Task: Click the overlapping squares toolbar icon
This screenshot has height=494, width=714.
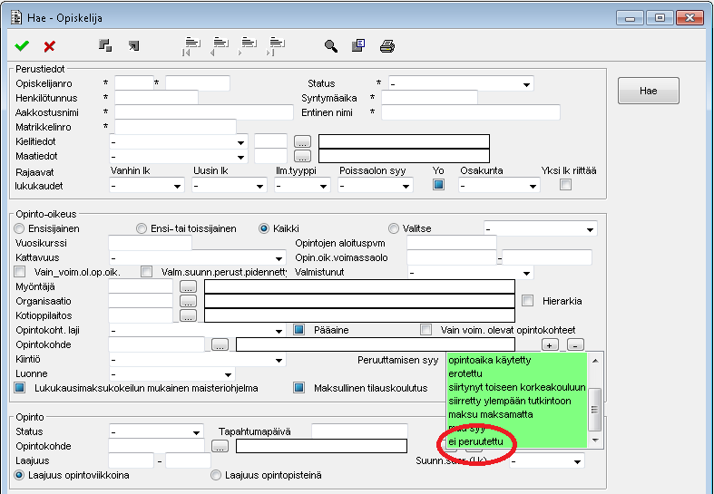Action: [105, 45]
